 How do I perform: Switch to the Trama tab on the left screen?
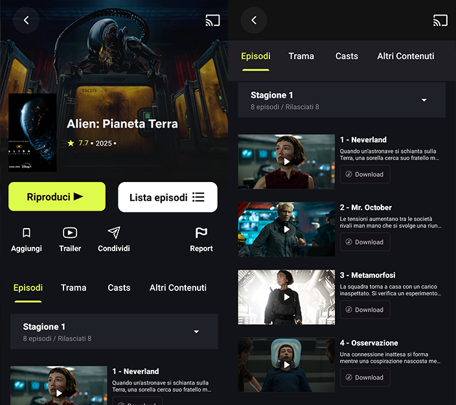tap(73, 288)
